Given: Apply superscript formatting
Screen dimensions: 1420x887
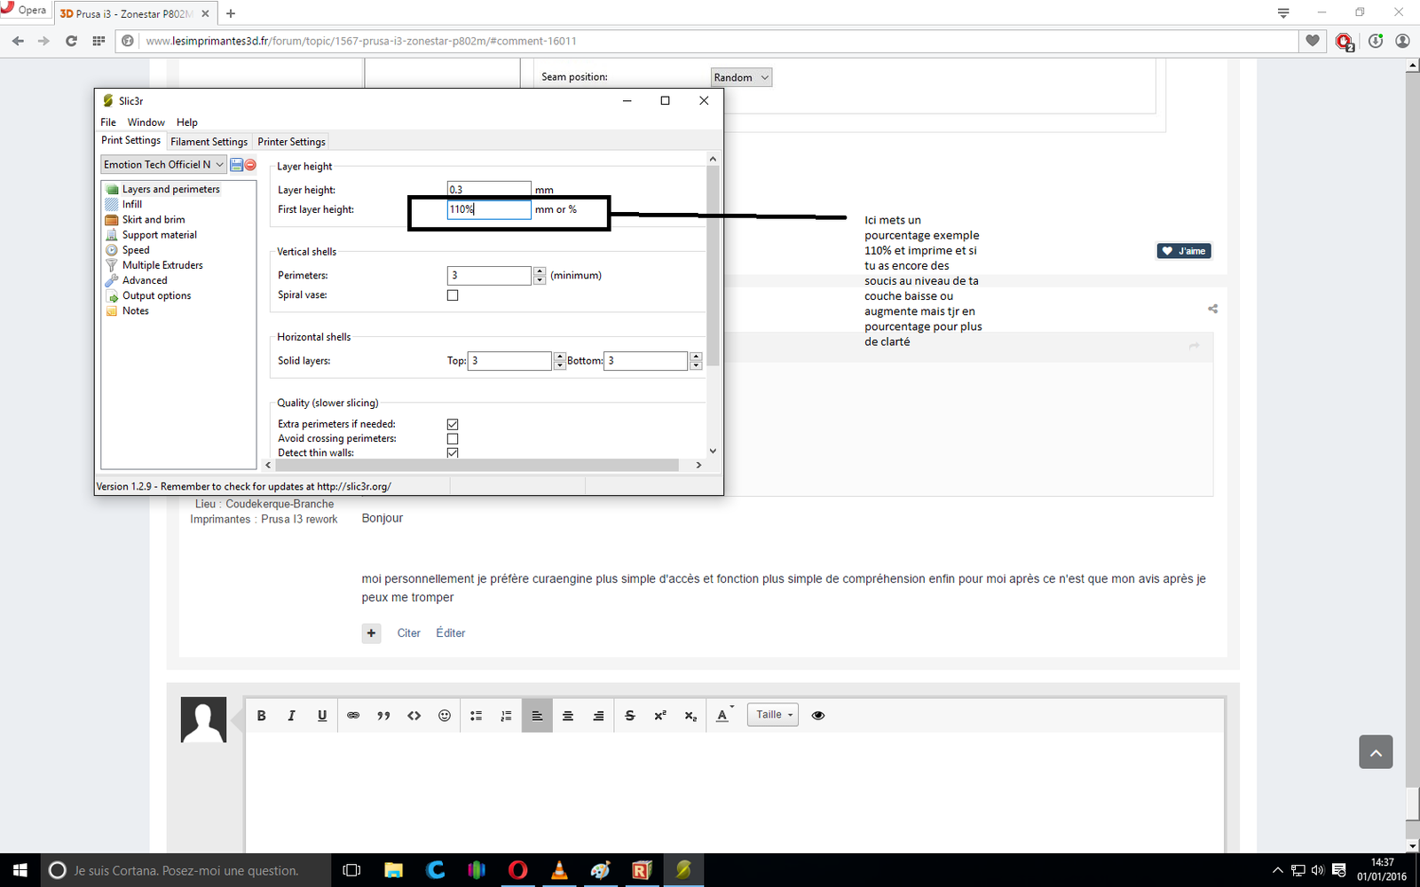Looking at the screenshot, I should (x=660, y=716).
